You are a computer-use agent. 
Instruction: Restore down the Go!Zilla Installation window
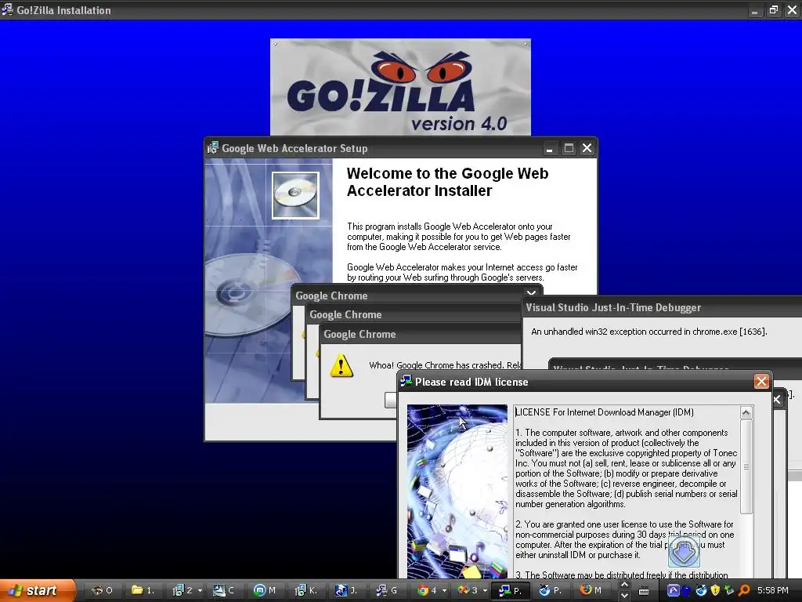pos(773,9)
